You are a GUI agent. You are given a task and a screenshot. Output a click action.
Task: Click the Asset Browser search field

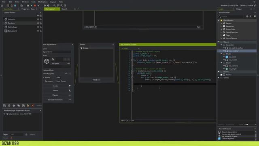pyautogui.click(x=232, y=17)
